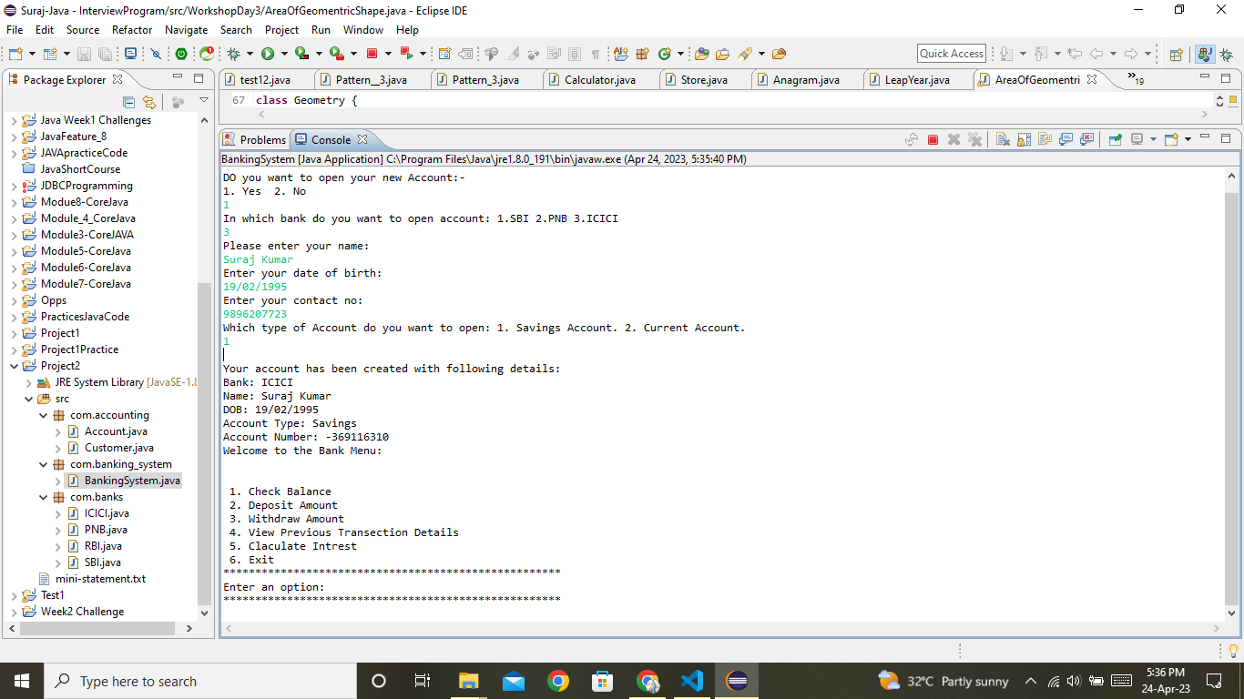Collapse the com.banks package node
The height and width of the screenshot is (699, 1244).
[x=43, y=497]
